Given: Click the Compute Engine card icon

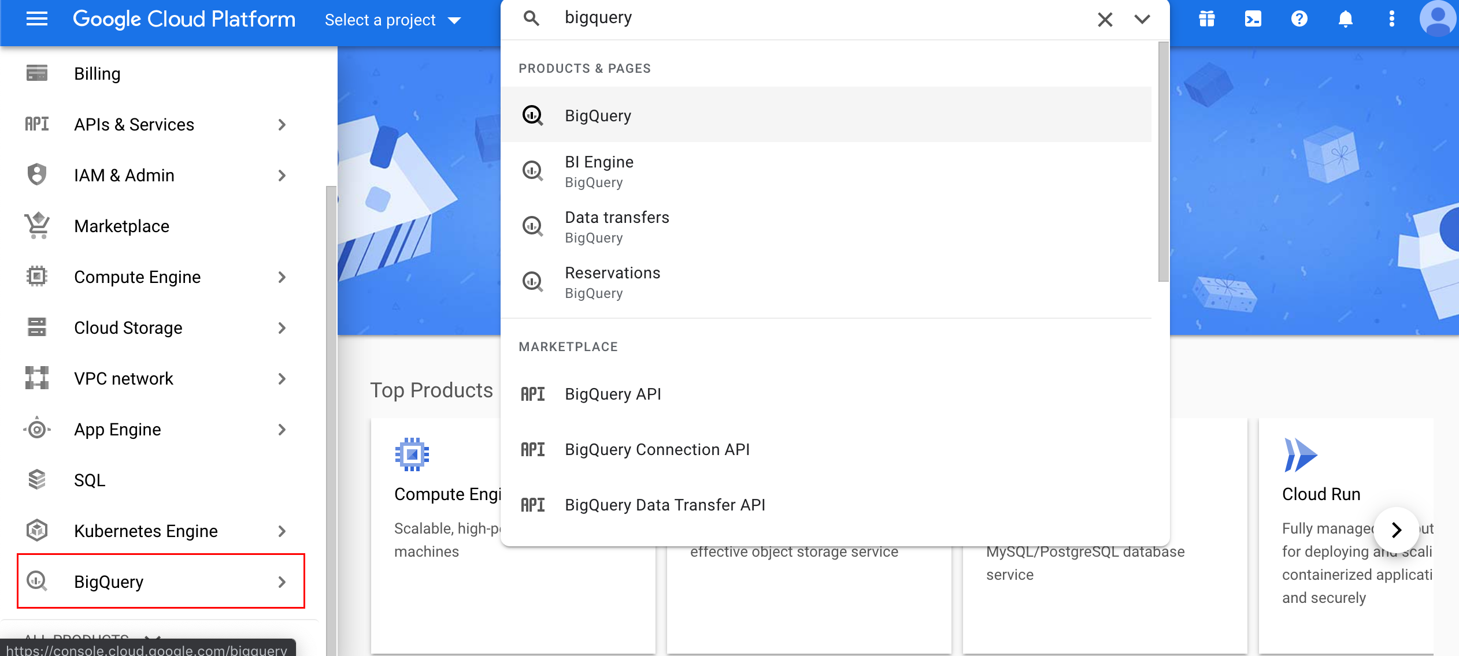Looking at the screenshot, I should [x=412, y=454].
